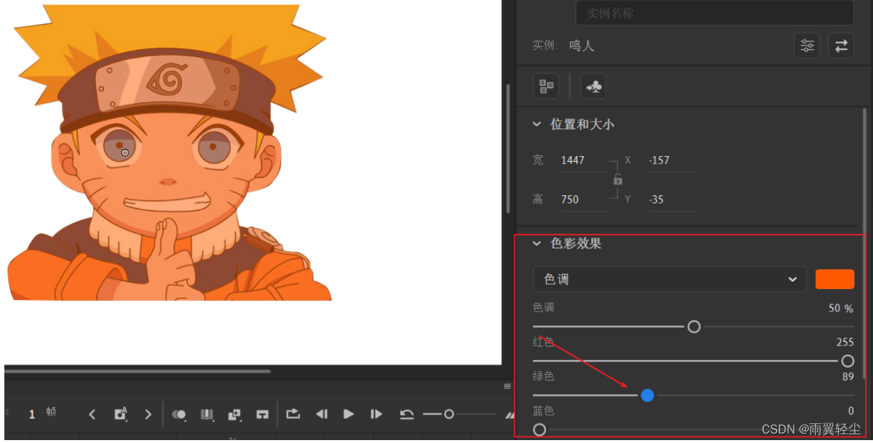Click the Y value -35
The width and height of the screenshot is (873, 443).
tap(657, 200)
